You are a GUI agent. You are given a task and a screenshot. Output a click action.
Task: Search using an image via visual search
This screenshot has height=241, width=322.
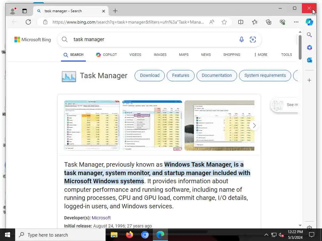(x=253, y=39)
